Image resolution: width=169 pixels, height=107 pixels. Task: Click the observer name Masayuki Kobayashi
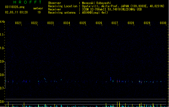[96, 3]
